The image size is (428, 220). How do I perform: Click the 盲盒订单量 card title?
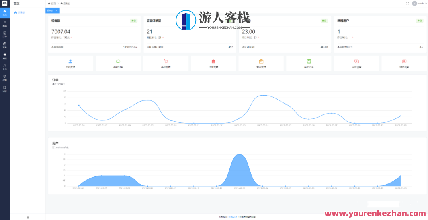(154, 21)
